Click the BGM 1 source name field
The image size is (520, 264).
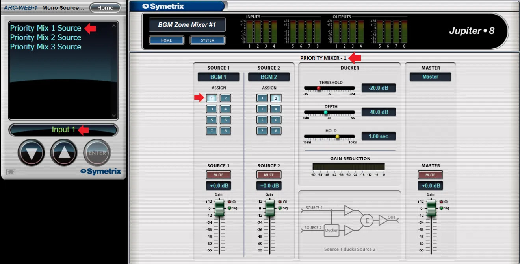coord(218,77)
